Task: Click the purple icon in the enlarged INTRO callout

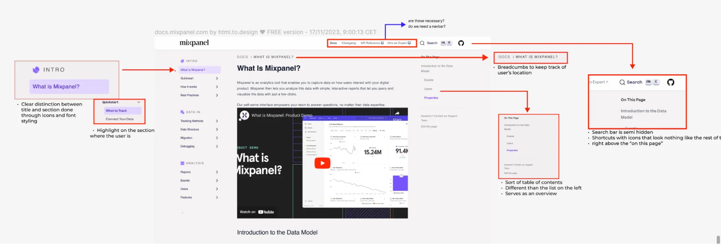Action: pyautogui.click(x=36, y=70)
